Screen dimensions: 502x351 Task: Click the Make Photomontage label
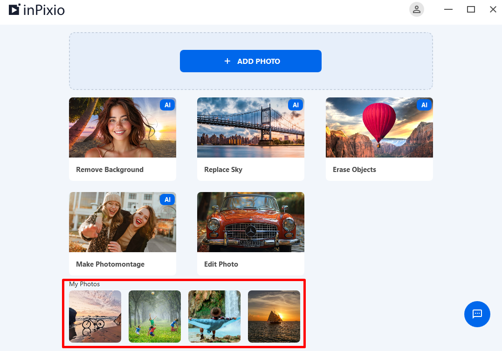pyautogui.click(x=110, y=264)
